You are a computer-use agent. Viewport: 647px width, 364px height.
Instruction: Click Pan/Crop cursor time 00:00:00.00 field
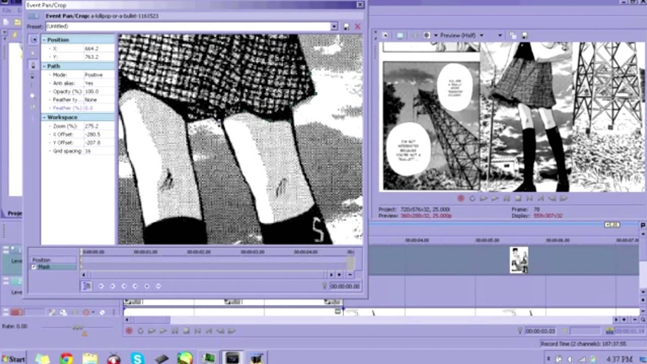(x=345, y=286)
